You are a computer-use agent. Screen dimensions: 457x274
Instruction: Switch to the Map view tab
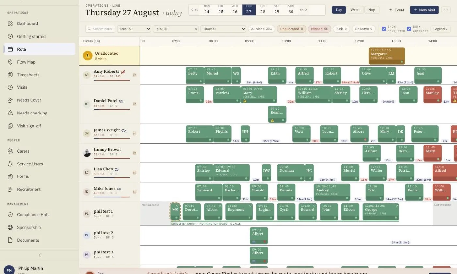pos(371,10)
